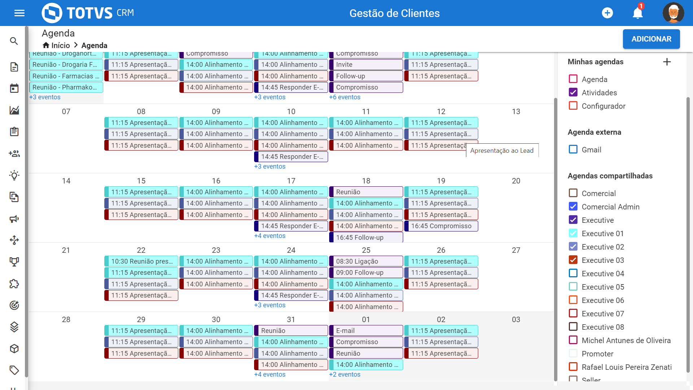The height and width of the screenshot is (390, 693).
Task: Open the hamburger menu
Action: click(19, 13)
